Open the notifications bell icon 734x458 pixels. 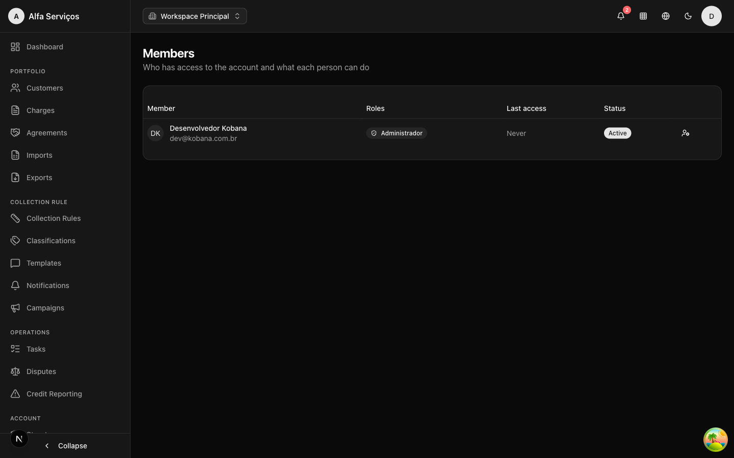click(621, 16)
